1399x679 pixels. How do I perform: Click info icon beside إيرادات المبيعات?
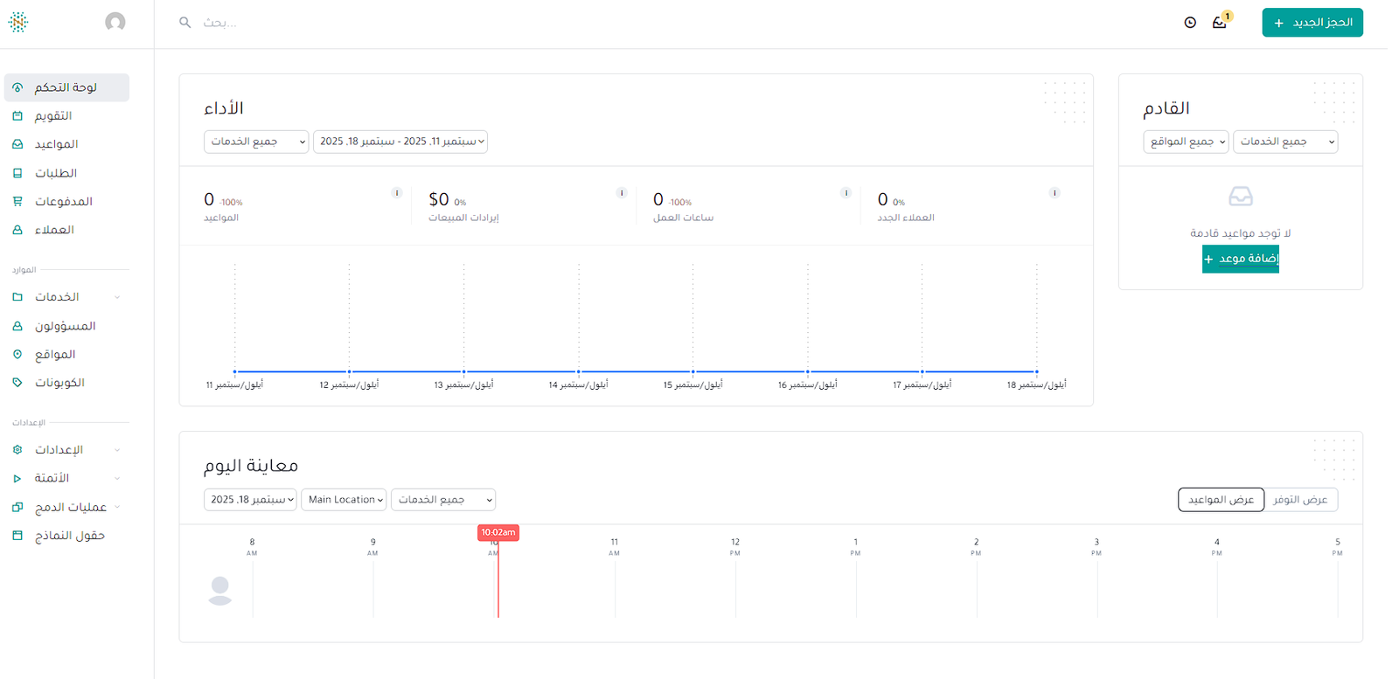[x=622, y=193]
